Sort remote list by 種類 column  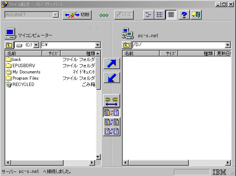[196, 54]
